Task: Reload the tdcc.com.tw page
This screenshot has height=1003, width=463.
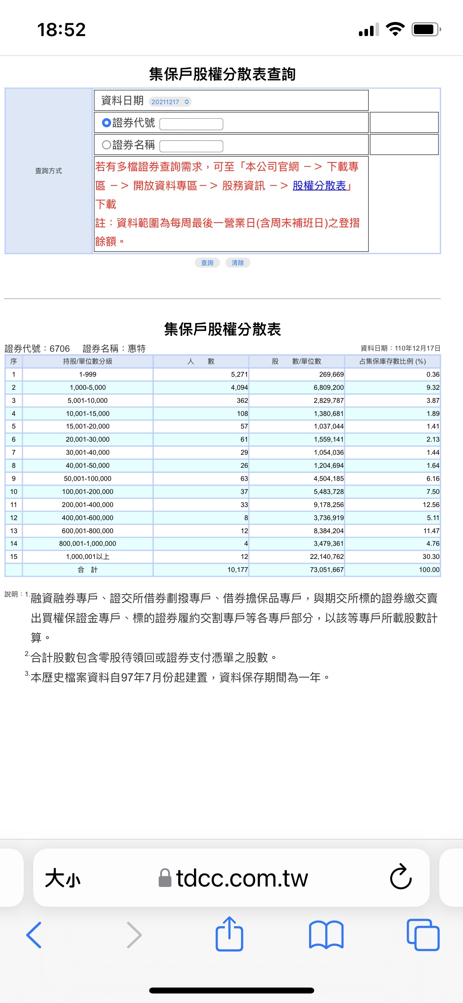Action: [400, 877]
